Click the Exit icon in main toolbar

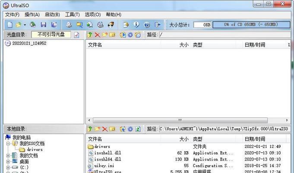click(x=158, y=25)
